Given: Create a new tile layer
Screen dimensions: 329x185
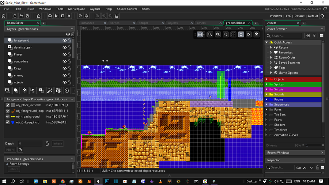Looking at the screenshot, I should [x=24, y=91].
